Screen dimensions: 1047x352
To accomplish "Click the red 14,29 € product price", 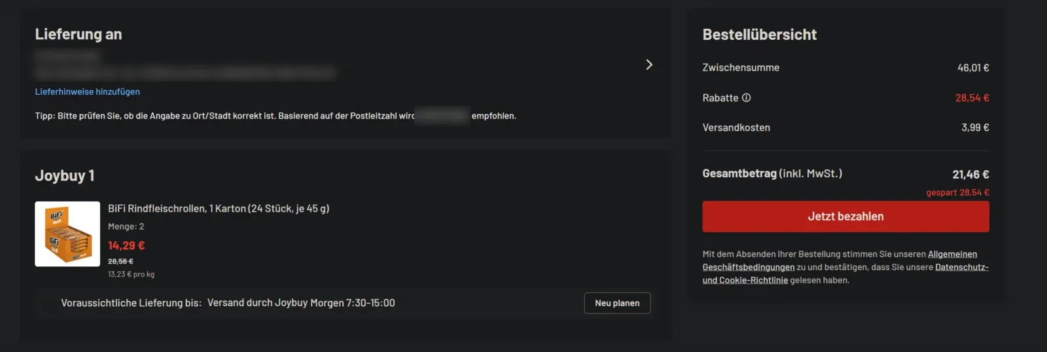I will point(126,245).
